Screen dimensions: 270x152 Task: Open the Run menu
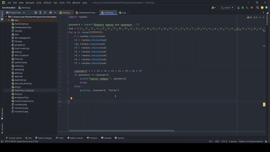tap(55, 3)
